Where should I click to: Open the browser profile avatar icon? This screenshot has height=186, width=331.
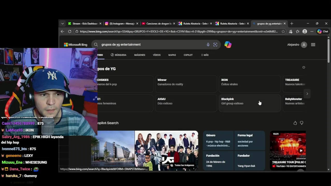pos(305,32)
